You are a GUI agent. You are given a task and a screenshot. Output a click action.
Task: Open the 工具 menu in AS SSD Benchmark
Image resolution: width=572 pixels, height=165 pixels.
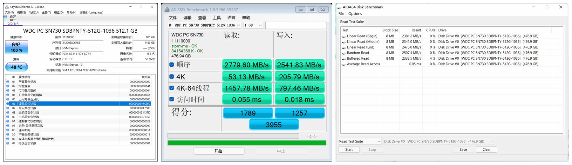pos(217,18)
